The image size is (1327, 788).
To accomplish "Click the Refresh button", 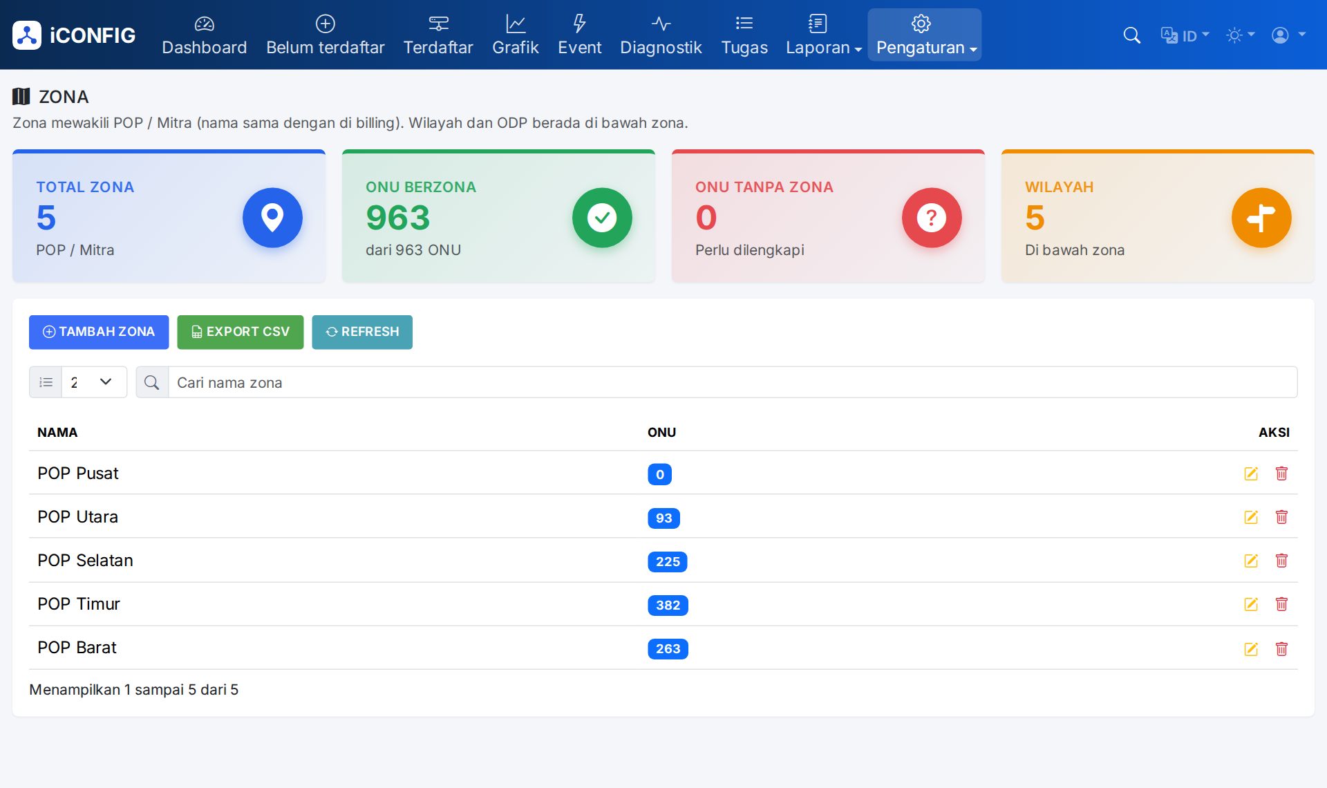I will tap(362, 332).
